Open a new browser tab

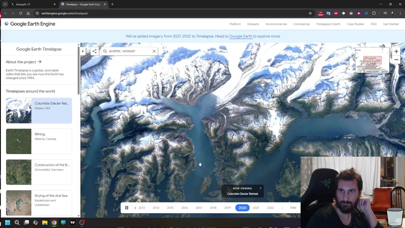pyautogui.click(x=112, y=4)
